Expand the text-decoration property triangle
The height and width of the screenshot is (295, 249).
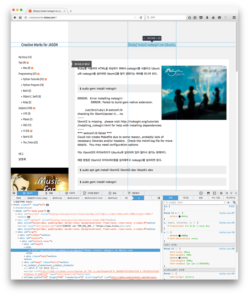tap(168, 238)
